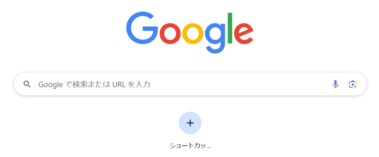Open Google Lens image search
The image size is (379, 157).
tap(353, 84)
